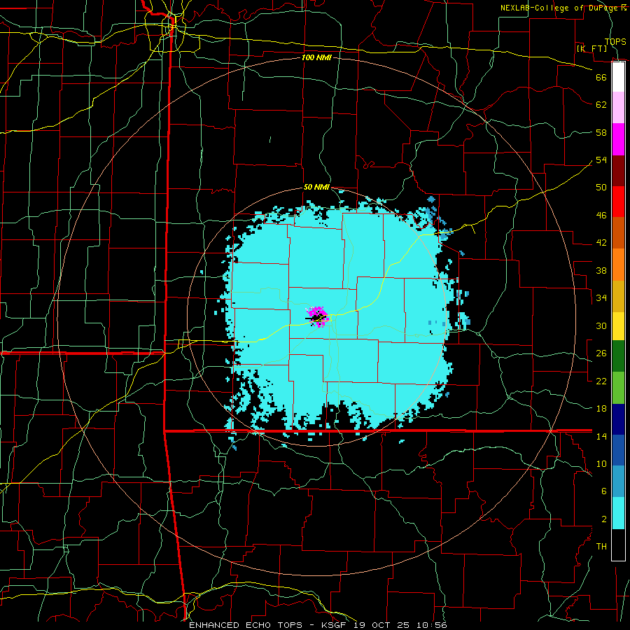The width and height of the screenshot is (630, 630).
Task: Click the legend value '30'
Action: click(x=601, y=325)
